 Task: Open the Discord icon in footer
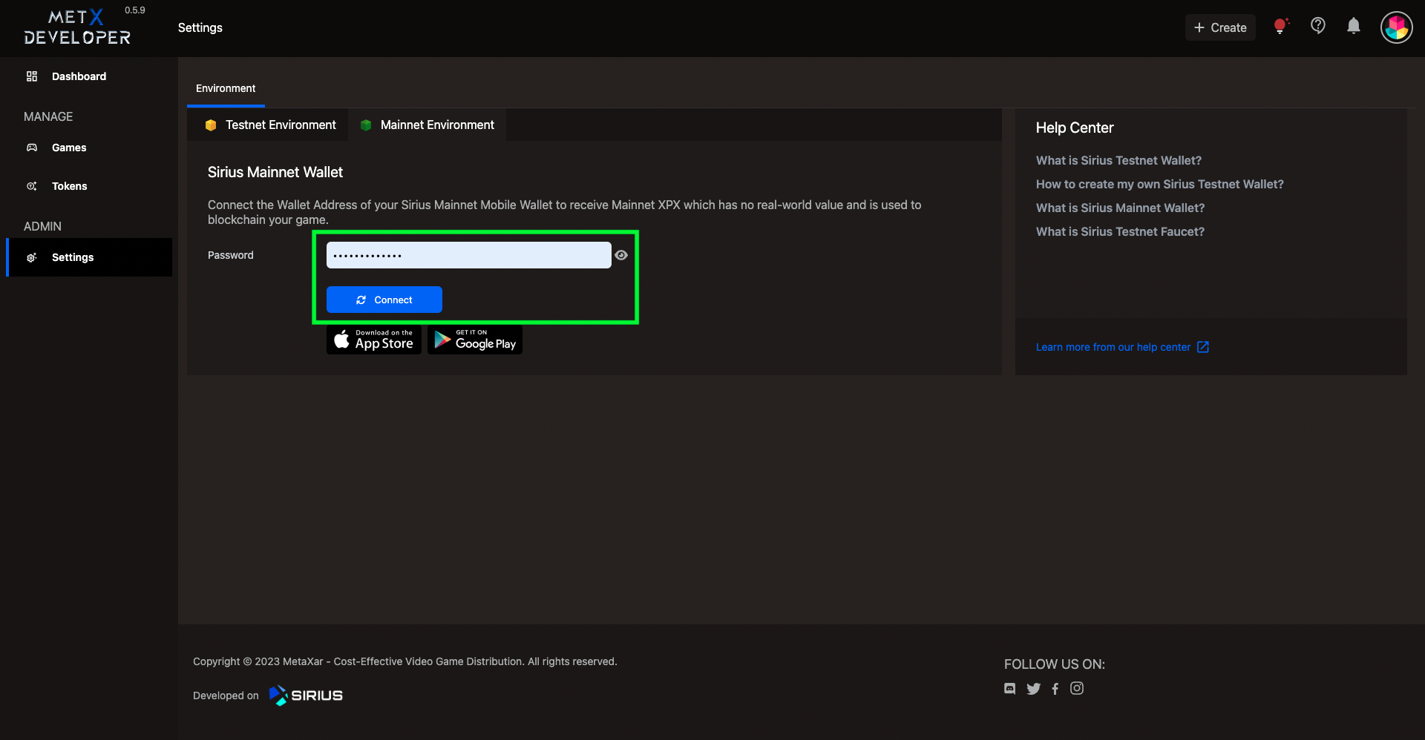click(x=1010, y=688)
